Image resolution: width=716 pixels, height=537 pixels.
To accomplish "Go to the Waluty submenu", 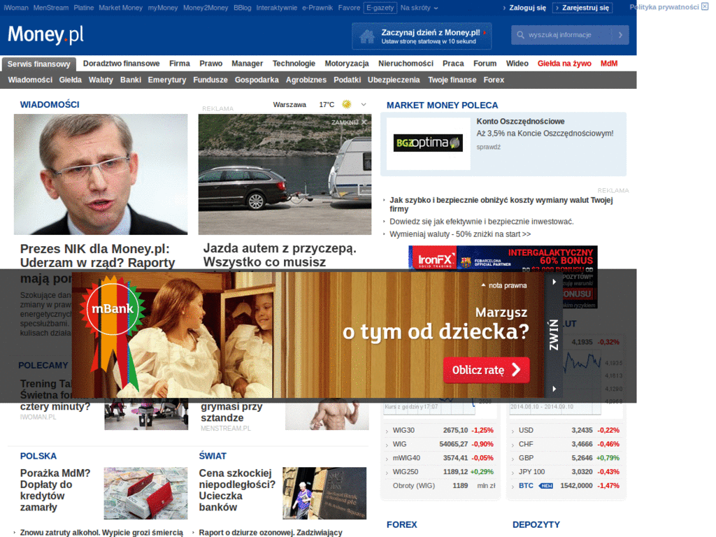I will click(x=101, y=80).
